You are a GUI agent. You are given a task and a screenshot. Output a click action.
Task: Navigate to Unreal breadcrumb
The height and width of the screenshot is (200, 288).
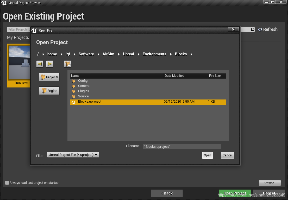pos(128,54)
